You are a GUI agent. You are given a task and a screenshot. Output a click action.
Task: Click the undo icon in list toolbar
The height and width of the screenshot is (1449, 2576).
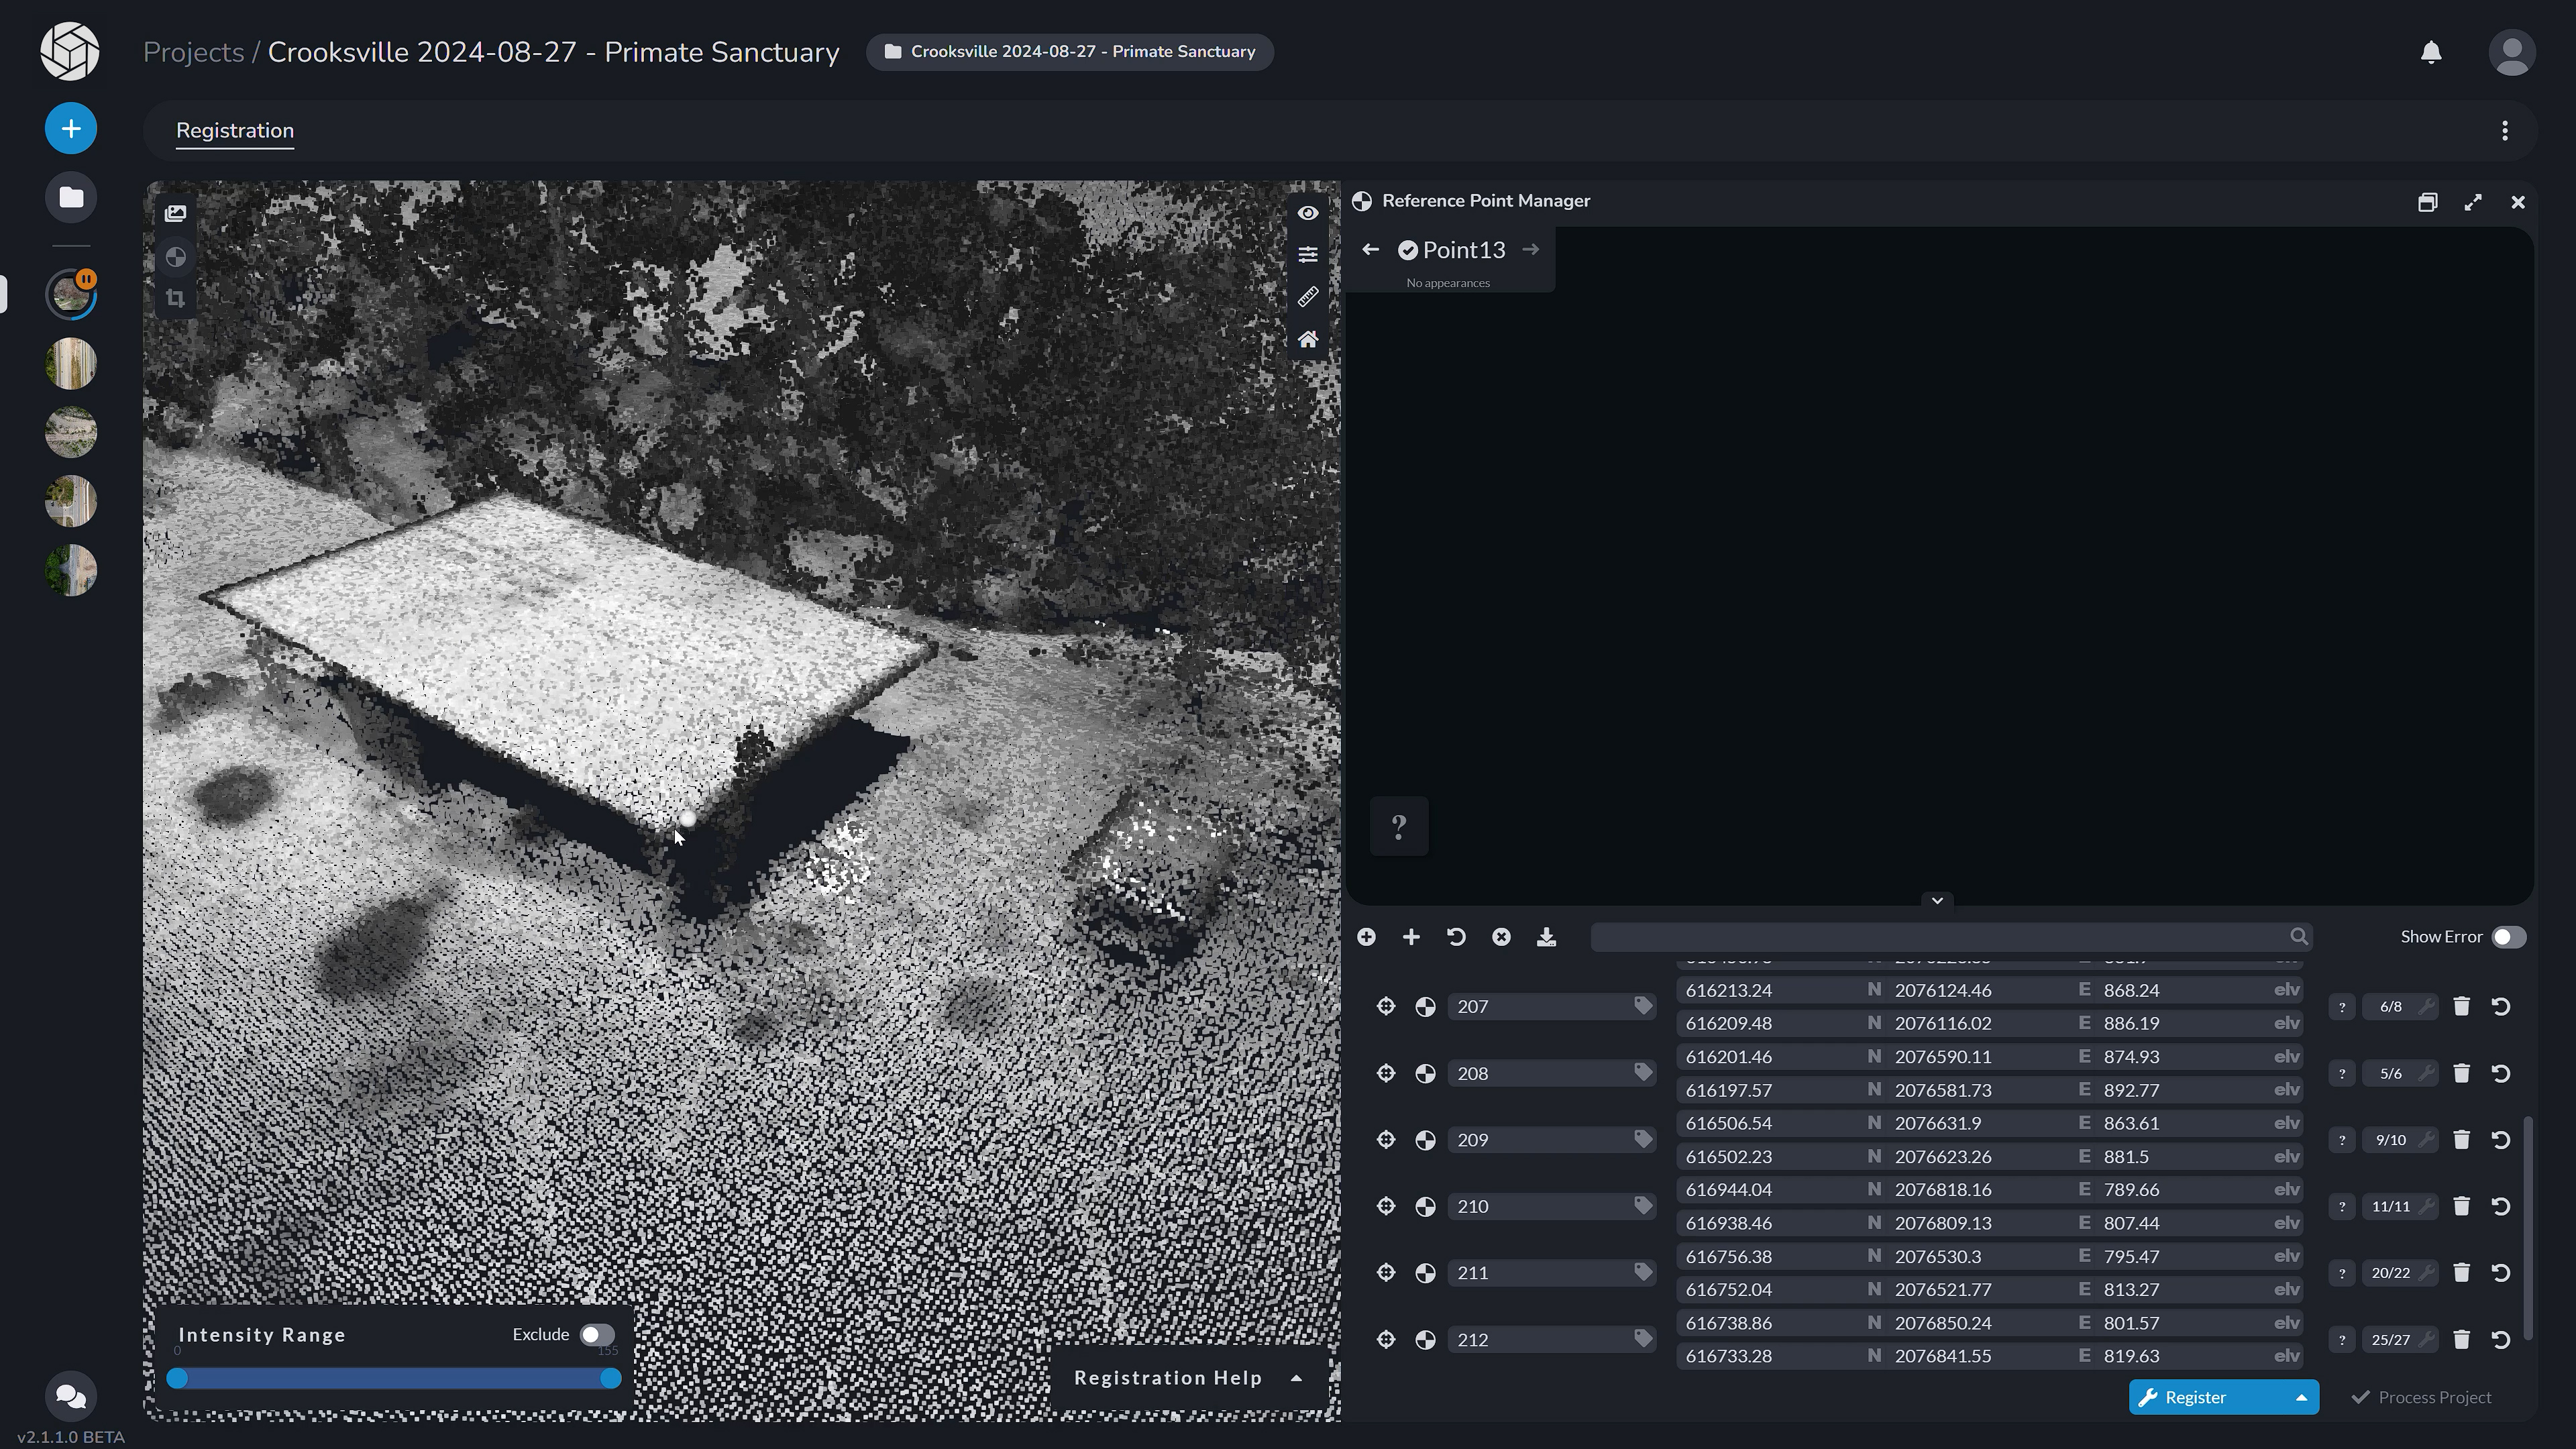[x=1456, y=937]
